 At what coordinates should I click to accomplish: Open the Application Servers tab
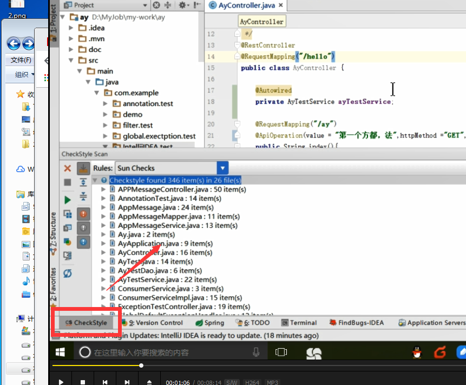coord(432,323)
